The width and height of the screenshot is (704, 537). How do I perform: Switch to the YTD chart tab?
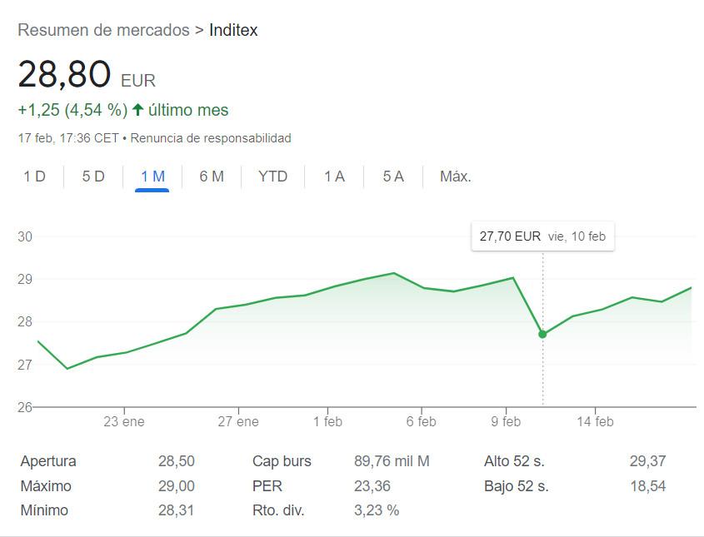[273, 177]
